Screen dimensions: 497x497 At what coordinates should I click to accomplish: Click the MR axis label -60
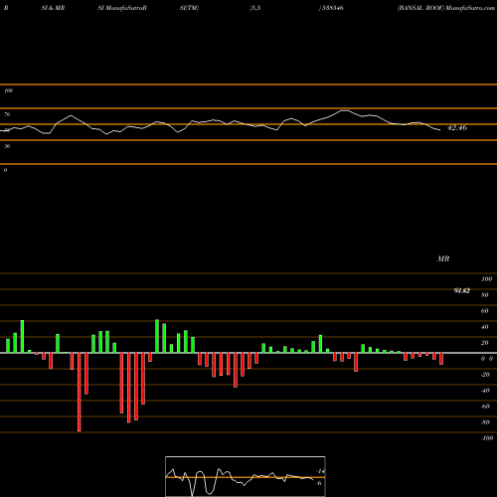point(485,407)
